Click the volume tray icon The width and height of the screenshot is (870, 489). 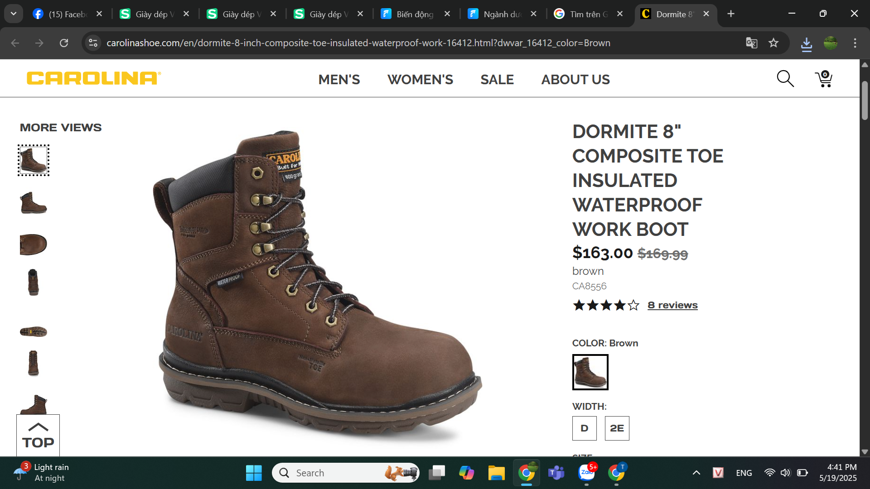(785, 473)
